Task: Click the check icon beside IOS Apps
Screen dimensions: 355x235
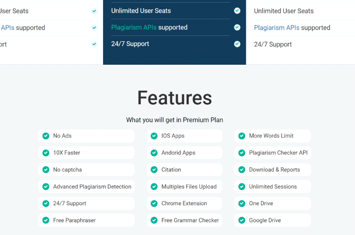Action: (154, 136)
